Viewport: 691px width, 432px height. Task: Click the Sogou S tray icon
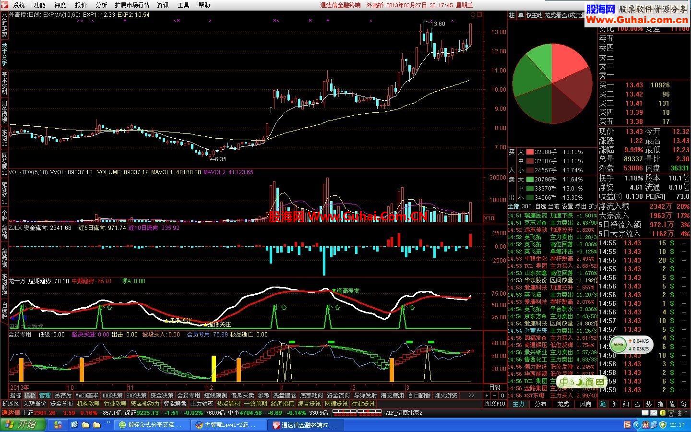pyautogui.click(x=628, y=424)
